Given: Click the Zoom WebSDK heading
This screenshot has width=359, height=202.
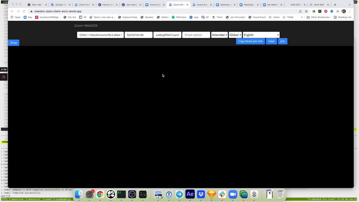Looking at the screenshot, I should tap(86, 26).
